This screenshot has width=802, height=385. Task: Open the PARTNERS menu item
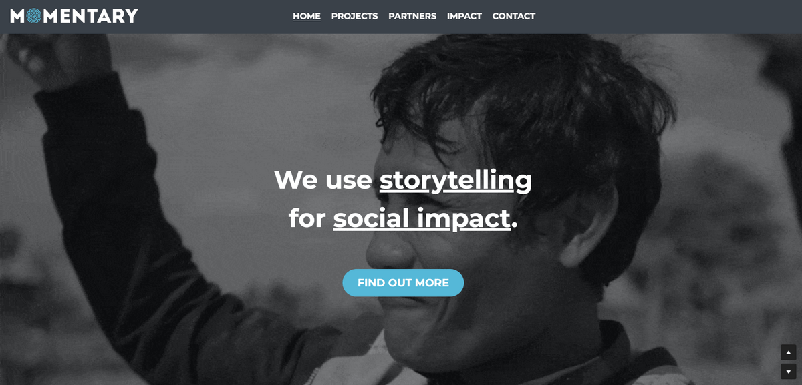pos(412,16)
